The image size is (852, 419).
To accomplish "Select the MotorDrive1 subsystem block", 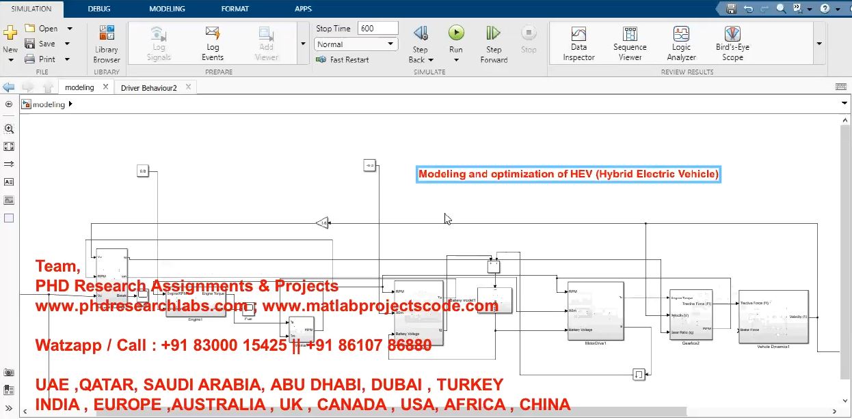I will tap(595, 310).
